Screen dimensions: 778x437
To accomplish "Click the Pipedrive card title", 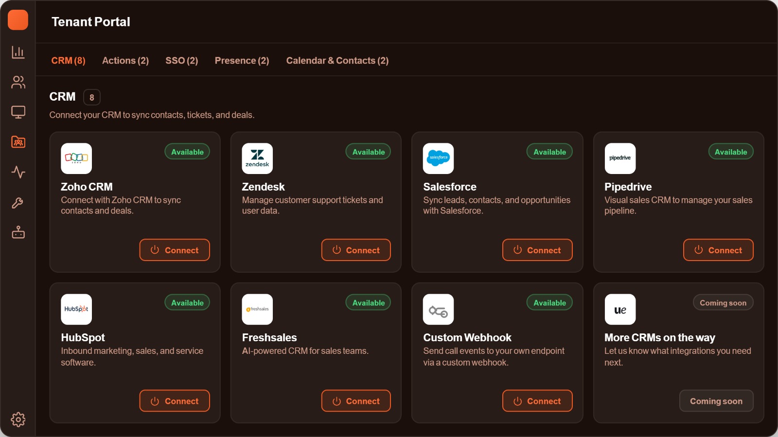I will [628, 187].
